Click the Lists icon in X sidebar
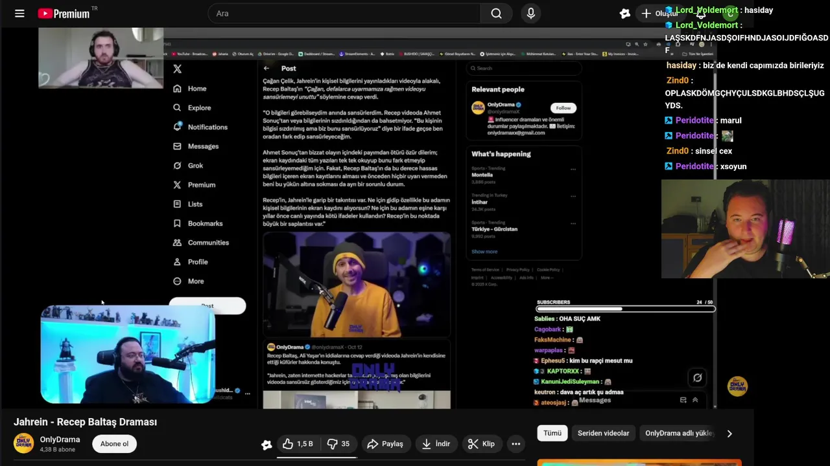830x466 pixels. coord(177,204)
